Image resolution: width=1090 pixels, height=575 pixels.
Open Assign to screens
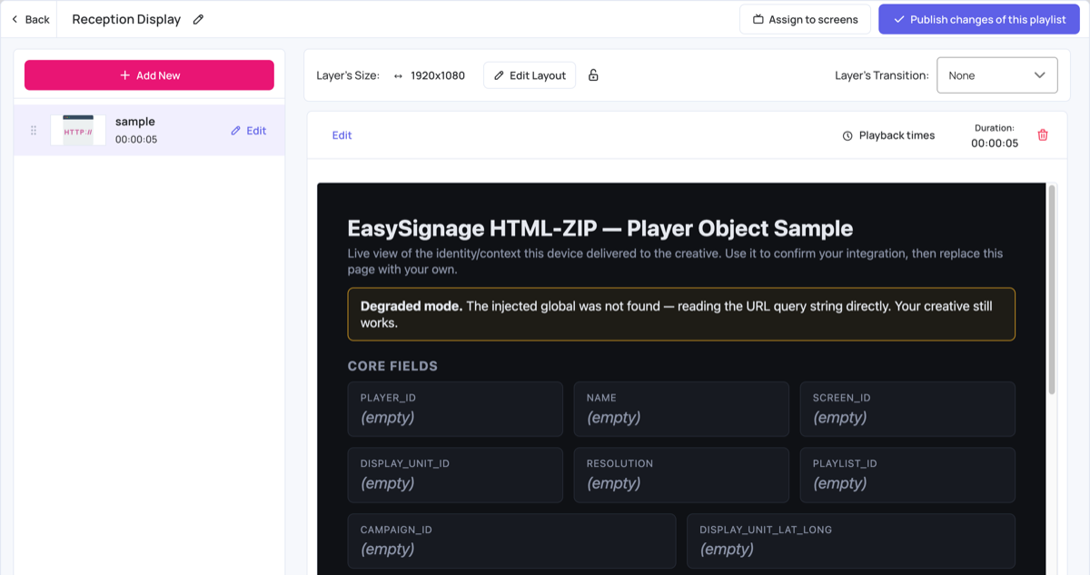point(805,19)
